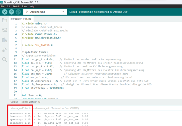Click the Upload arrow button
182x126 pixels.
[11, 12]
